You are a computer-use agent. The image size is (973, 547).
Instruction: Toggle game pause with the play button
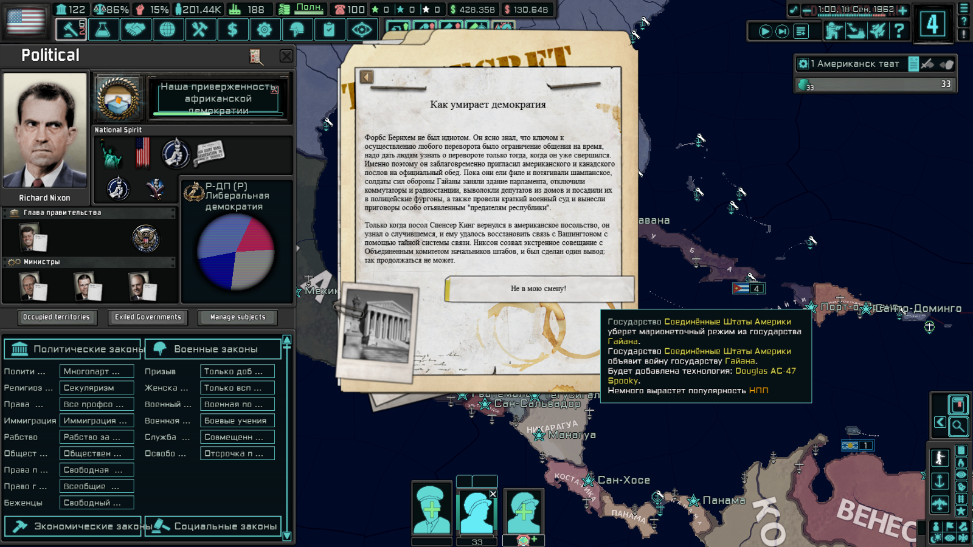tap(765, 31)
